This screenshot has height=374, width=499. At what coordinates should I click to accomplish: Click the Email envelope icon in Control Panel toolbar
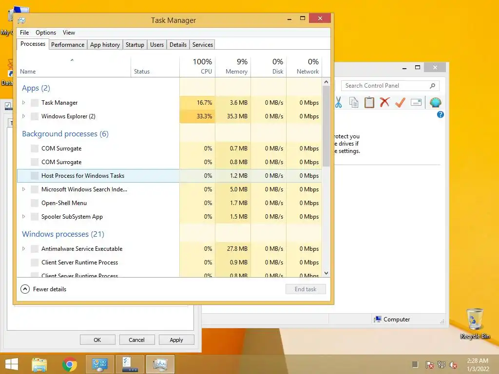click(x=416, y=102)
